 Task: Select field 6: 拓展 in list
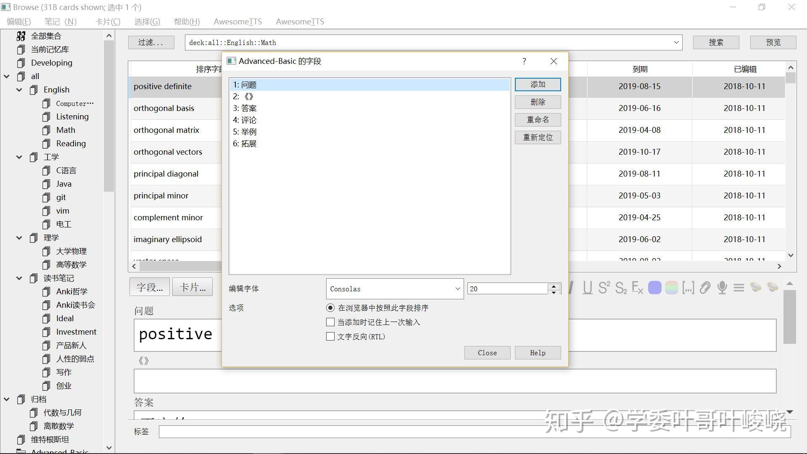(369, 144)
